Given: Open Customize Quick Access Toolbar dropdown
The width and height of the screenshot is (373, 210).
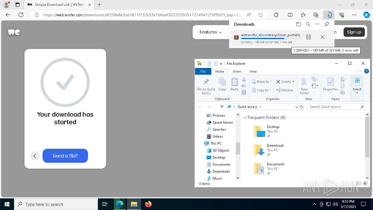Looking at the screenshot, I should pyautogui.click(x=221, y=64).
